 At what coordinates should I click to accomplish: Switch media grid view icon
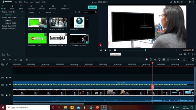(x=79, y=12)
